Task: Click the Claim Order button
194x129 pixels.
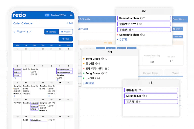Action: click(x=178, y=37)
